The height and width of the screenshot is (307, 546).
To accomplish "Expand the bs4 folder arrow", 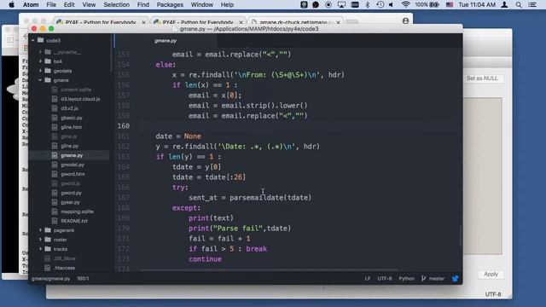I will [x=40, y=61].
